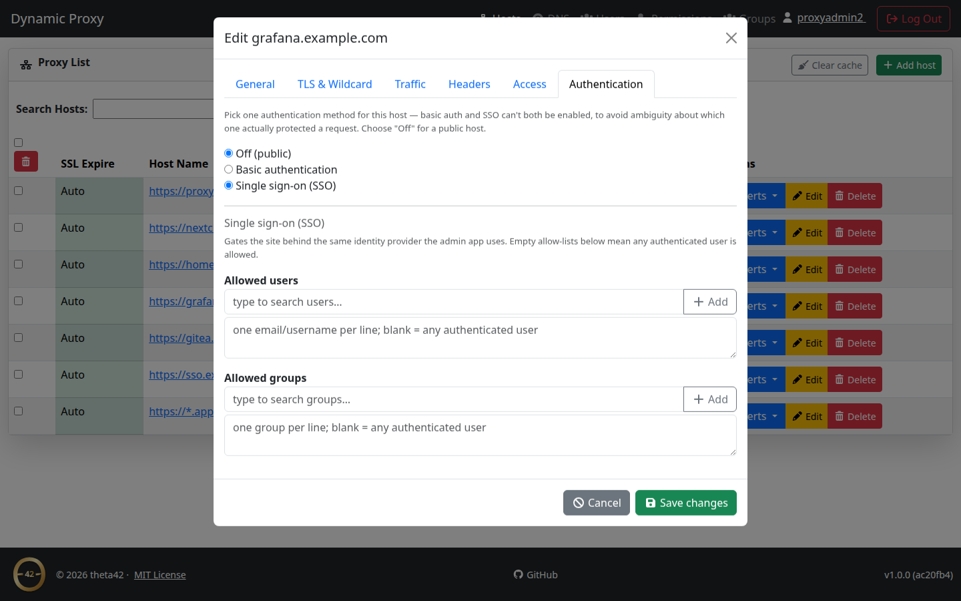Expand the dropdown in the https://nextc row

(766, 232)
